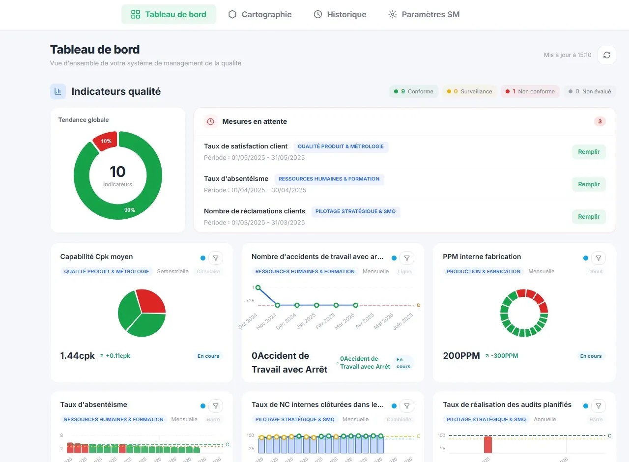Filter by Non conforme status chip

coord(530,91)
